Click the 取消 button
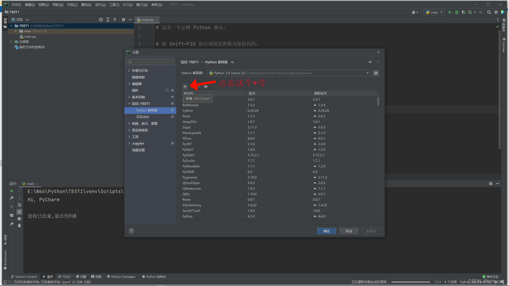This screenshot has height=286, width=509. [x=349, y=231]
